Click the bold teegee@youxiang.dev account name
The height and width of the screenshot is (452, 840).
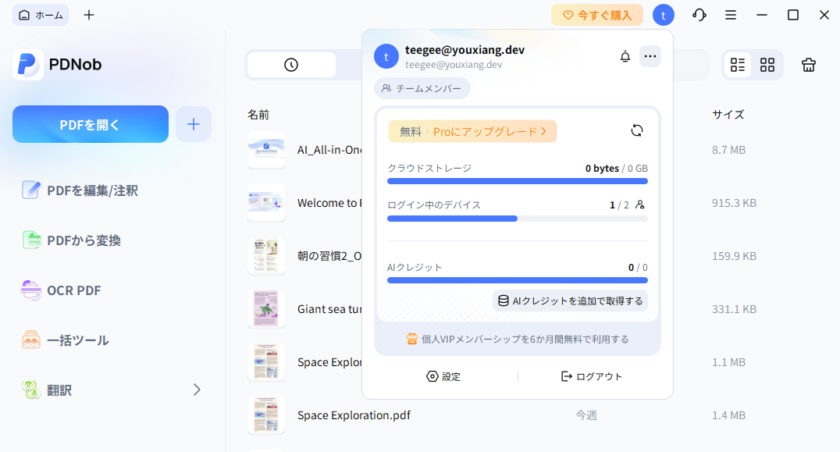coord(464,50)
